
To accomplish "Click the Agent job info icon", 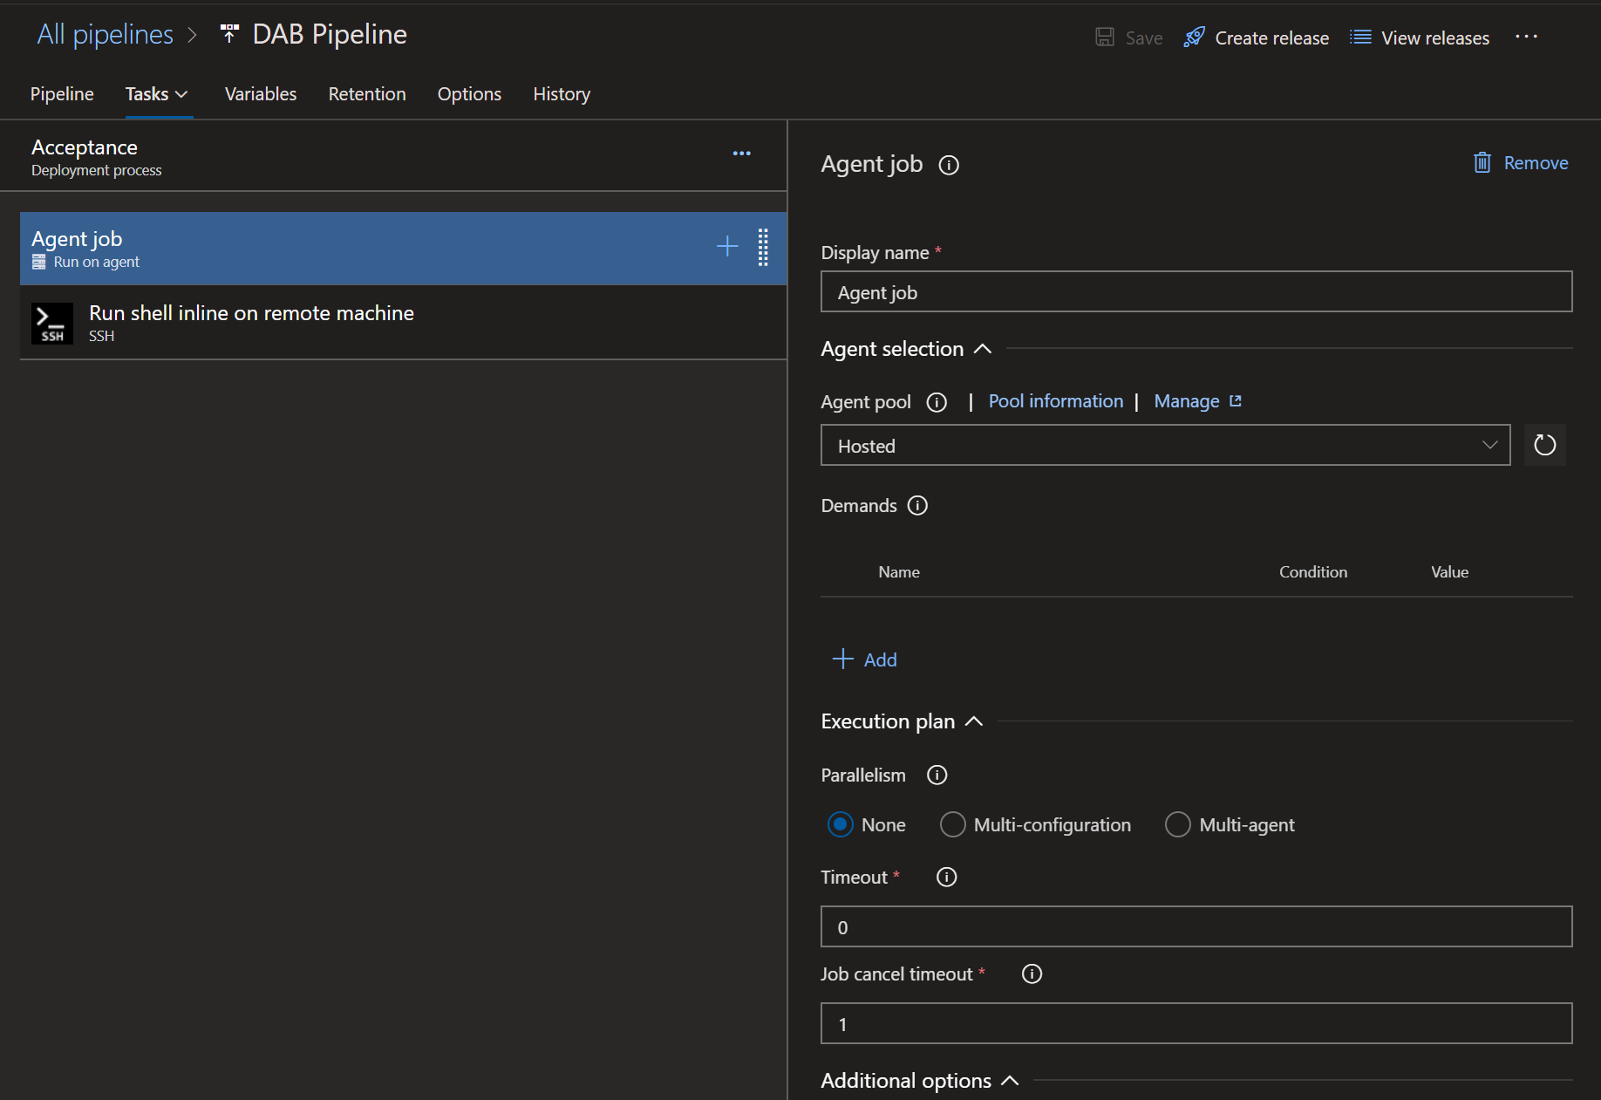I will click(949, 165).
